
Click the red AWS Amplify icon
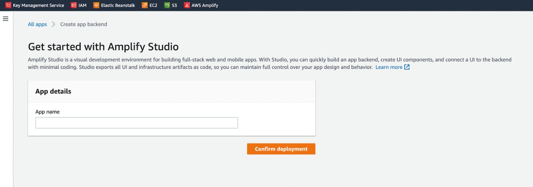tap(187, 5)
